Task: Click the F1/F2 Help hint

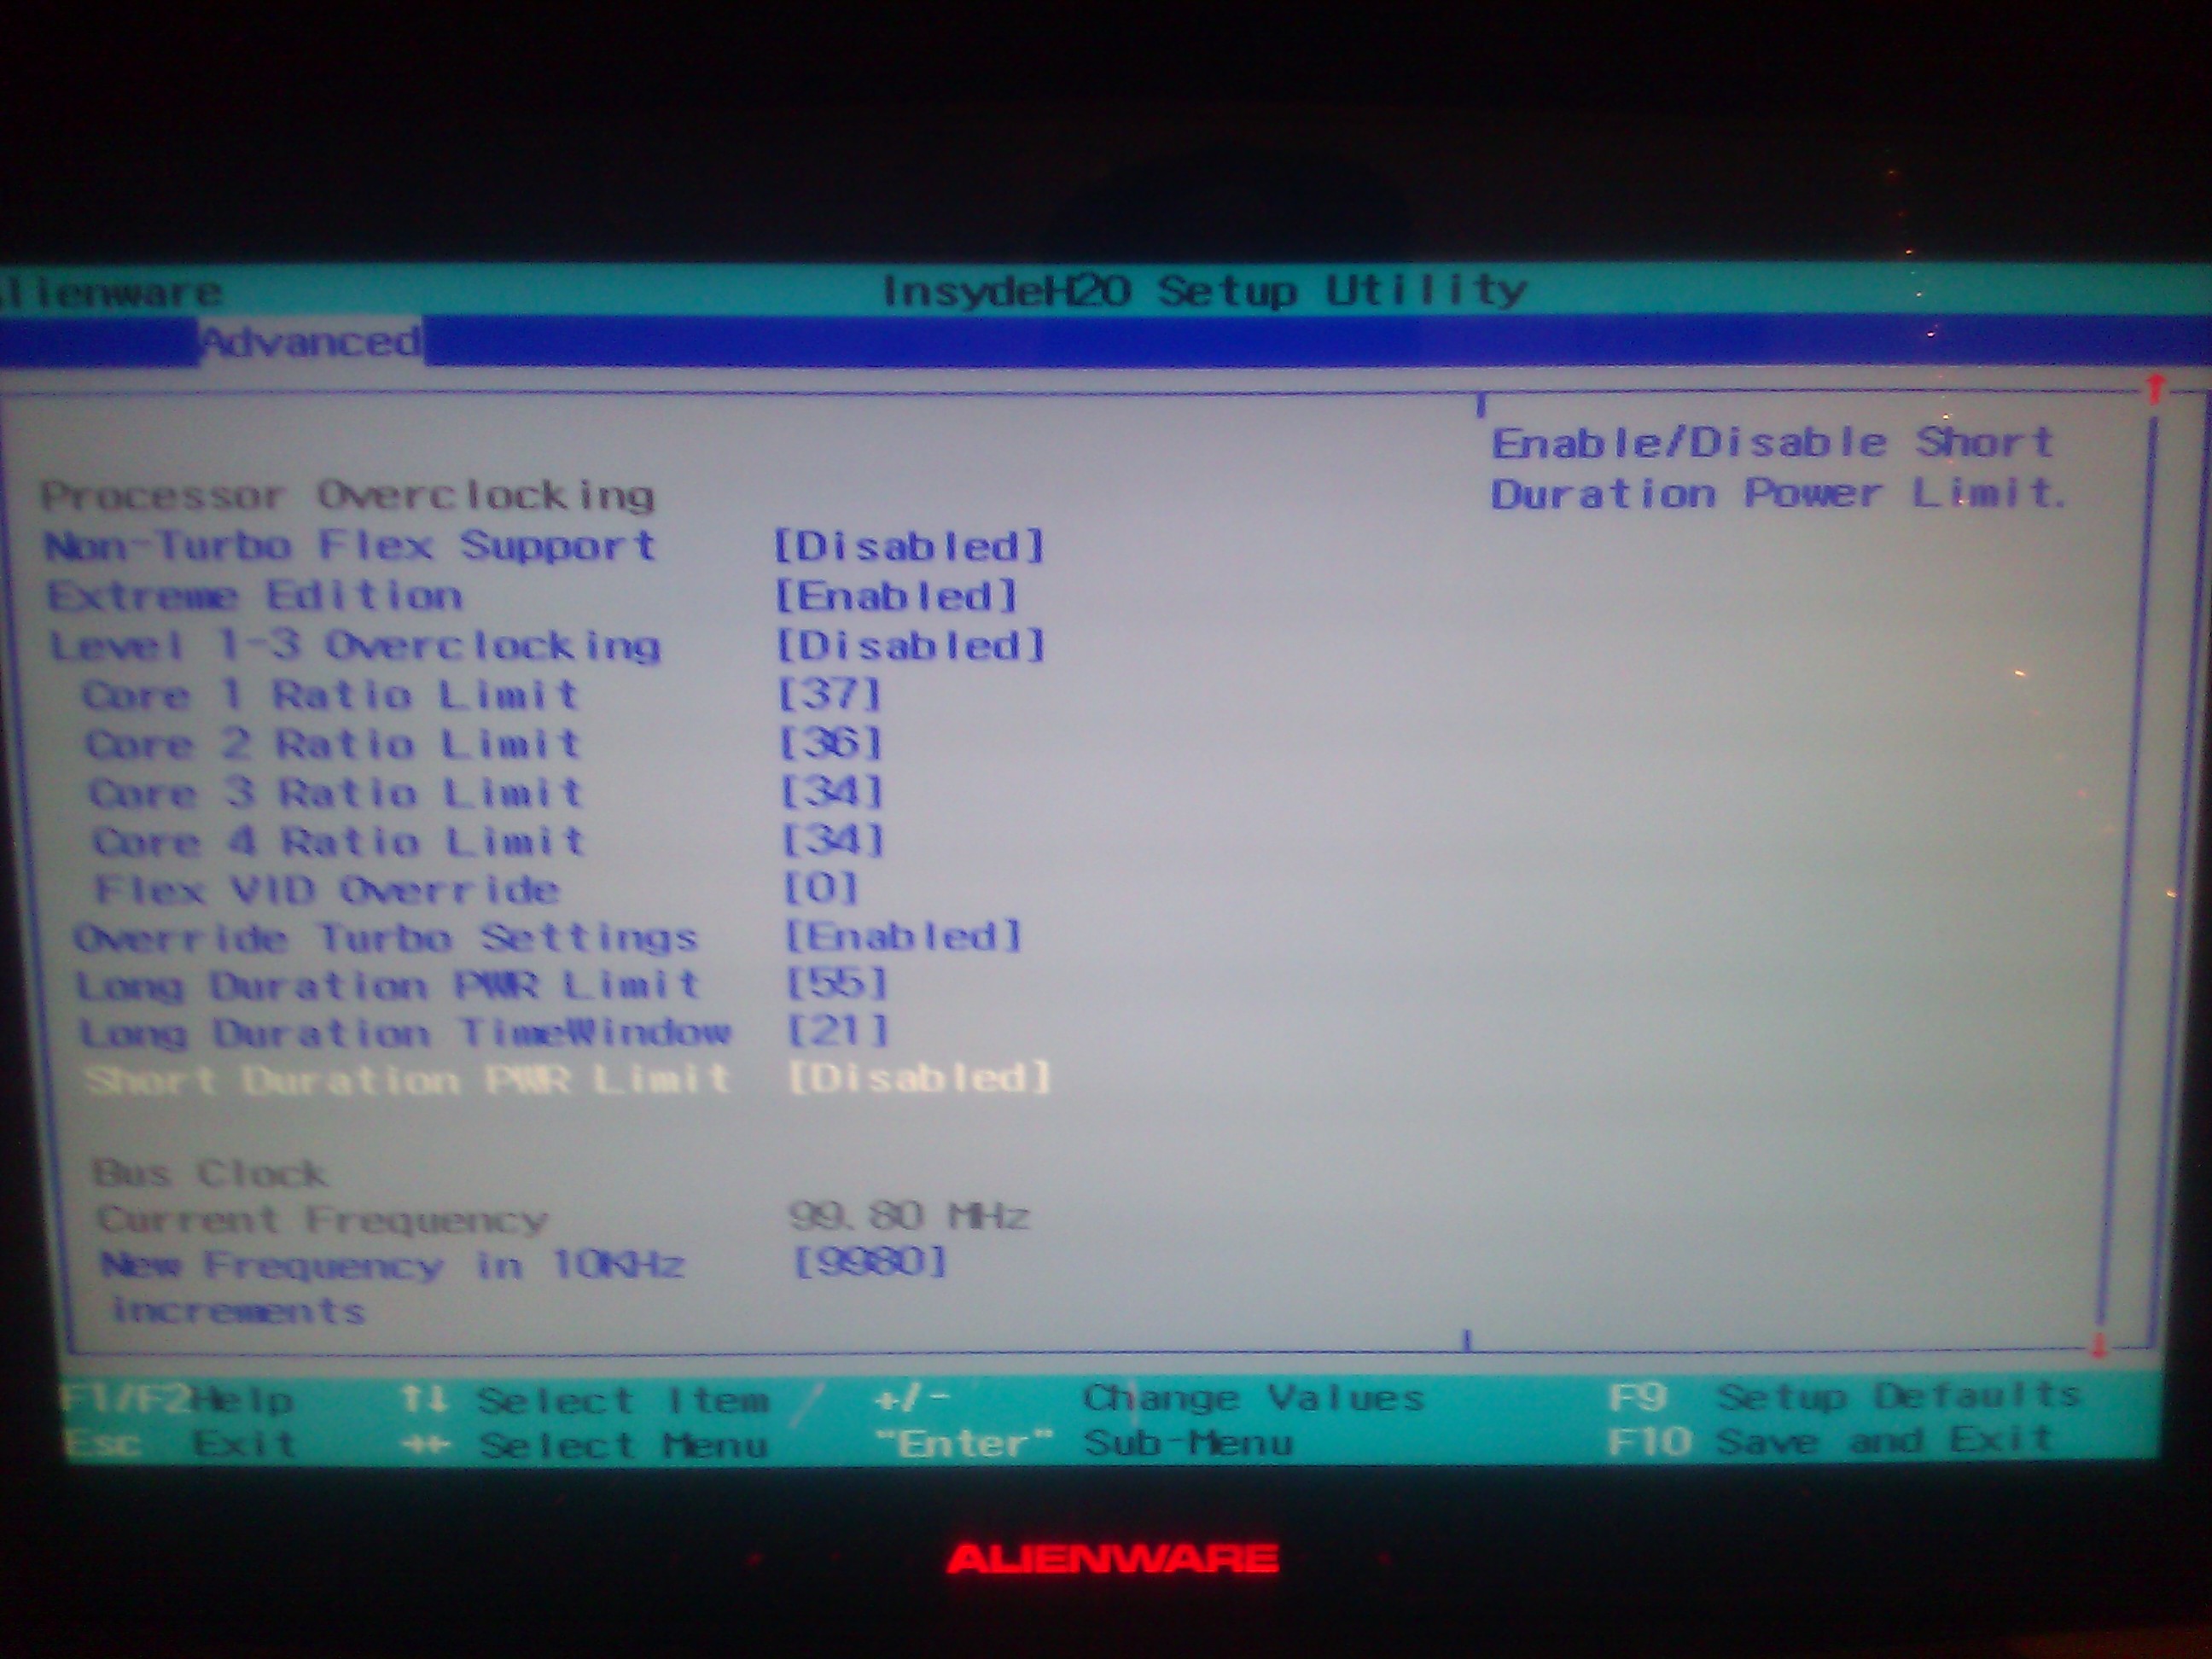Action: click(177, 1400)
